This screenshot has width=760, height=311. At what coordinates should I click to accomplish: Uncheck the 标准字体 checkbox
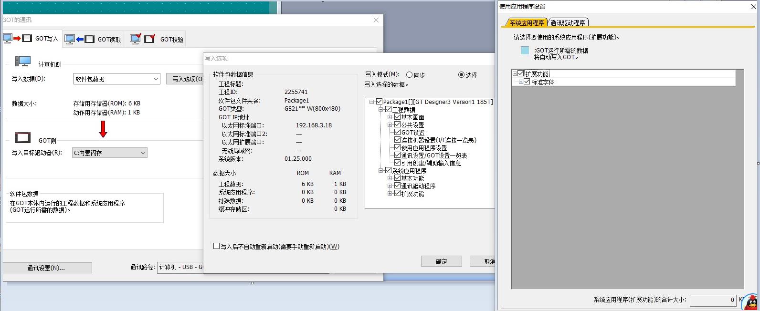tap(527, 82)
